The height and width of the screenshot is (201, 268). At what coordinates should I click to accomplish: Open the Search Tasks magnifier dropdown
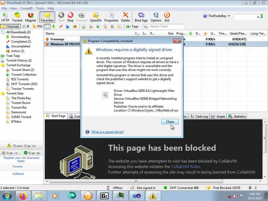146,27
